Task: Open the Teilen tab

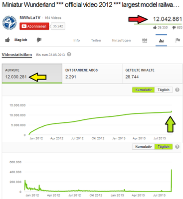Action: pyautogui.click(x=96, y=40)
